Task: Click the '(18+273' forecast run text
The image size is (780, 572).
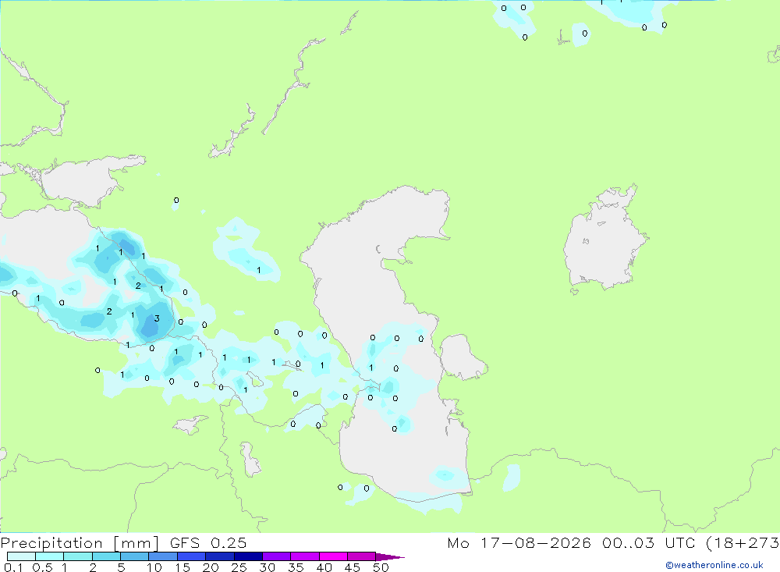Action: [x=743, y=543]
